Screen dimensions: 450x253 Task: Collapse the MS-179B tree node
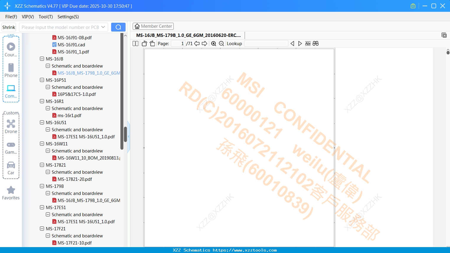click(x=42, y=186)
